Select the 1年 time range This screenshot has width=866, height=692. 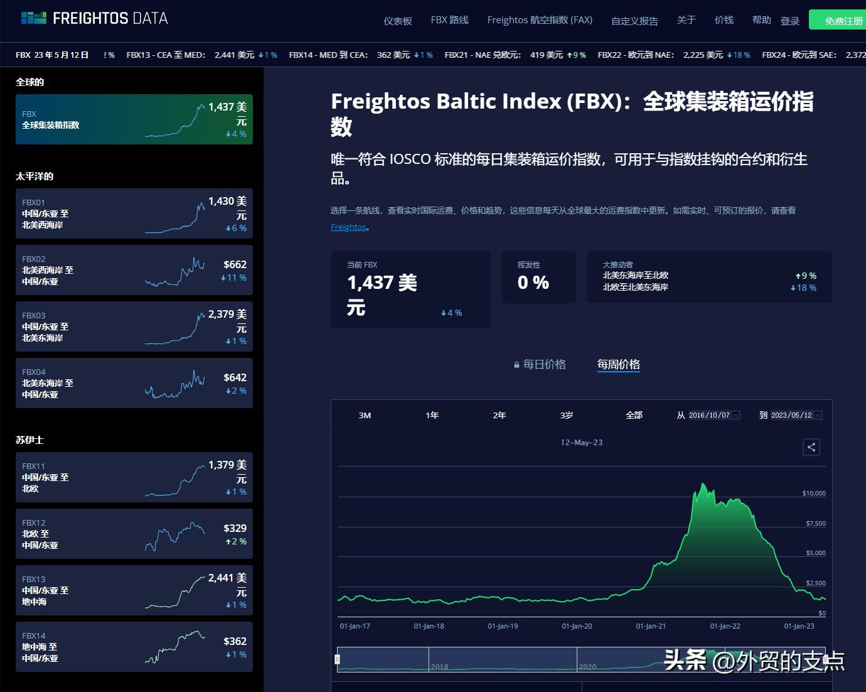pos(432,415)
